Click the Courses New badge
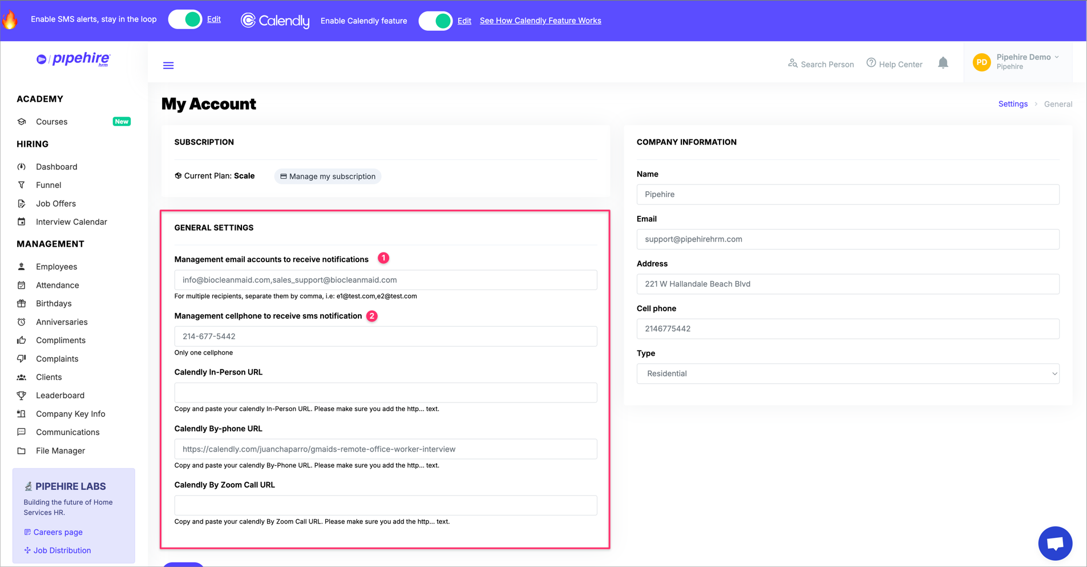This screenshot has height=567, width=1087. (122, 122)
